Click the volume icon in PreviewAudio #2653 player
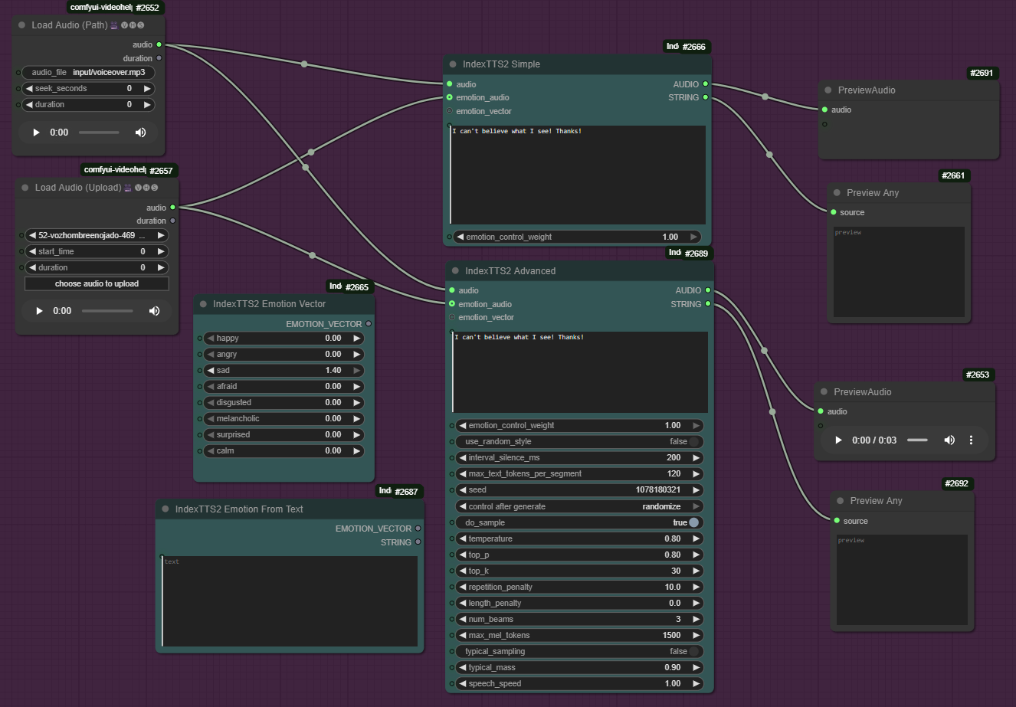Image resolution: width=1016 pixels, height=707 pixels. [949, 440]
